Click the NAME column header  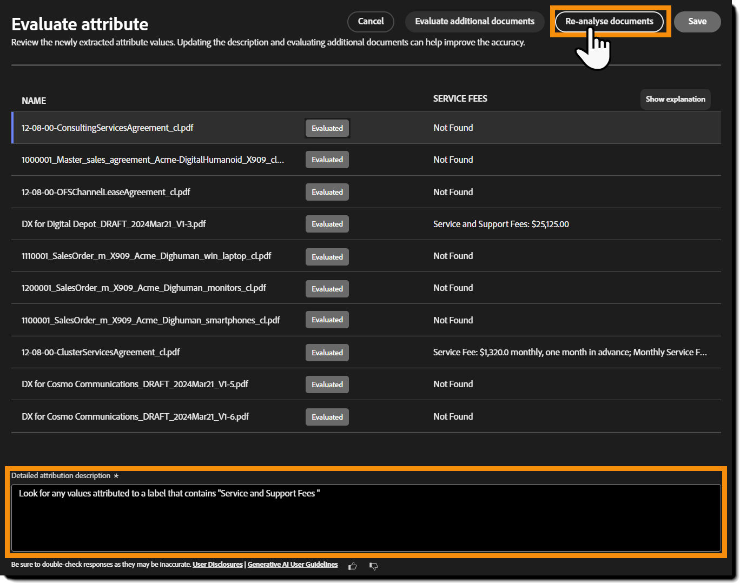pos(34,101)
